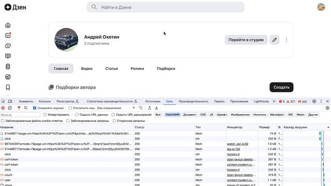Open DevTools three-dot customize menu
Screen dimensions: 331x186
[x=321, y=101]
